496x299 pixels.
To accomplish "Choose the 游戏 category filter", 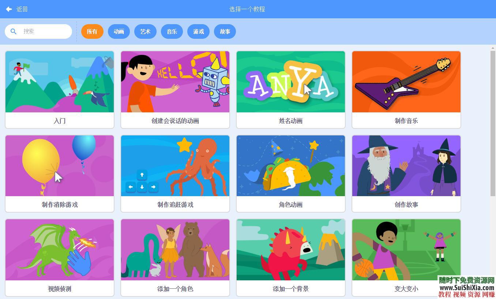I will tap(199, 31).
